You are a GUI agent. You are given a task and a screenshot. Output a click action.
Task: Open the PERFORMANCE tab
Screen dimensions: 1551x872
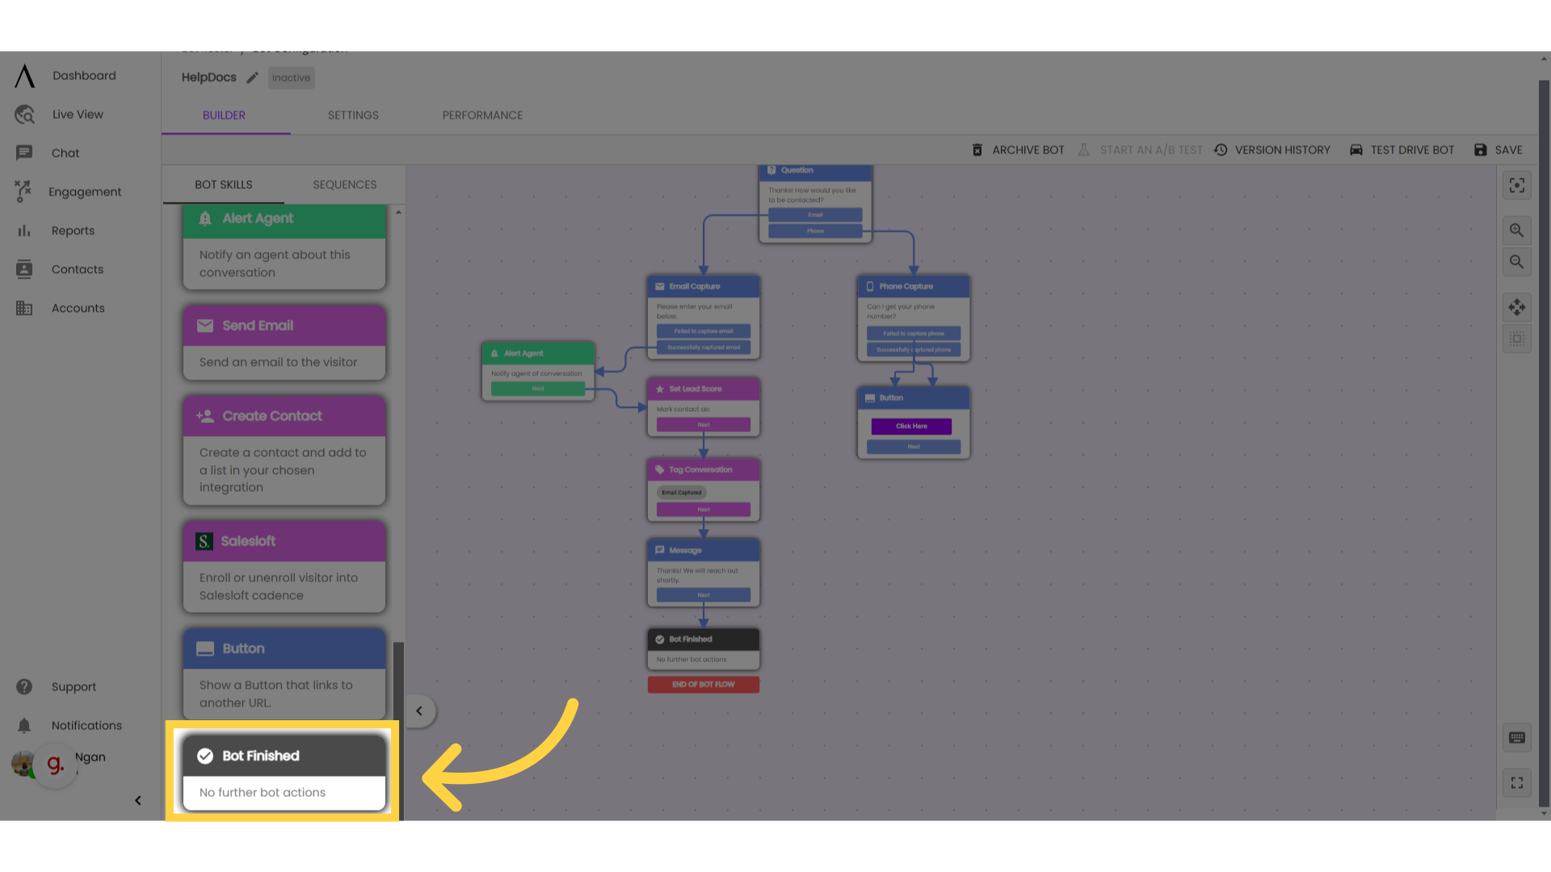click(x=482, y=115)
